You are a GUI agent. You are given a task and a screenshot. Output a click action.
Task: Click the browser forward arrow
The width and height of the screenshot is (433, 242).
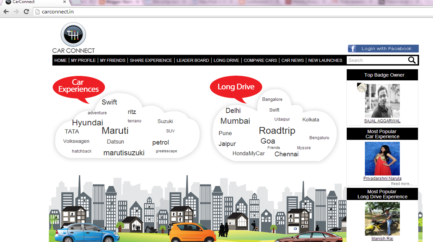16,12
